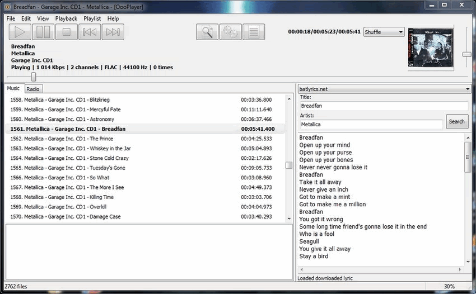Click the '2762 files' status bar text

coord(16,286)
